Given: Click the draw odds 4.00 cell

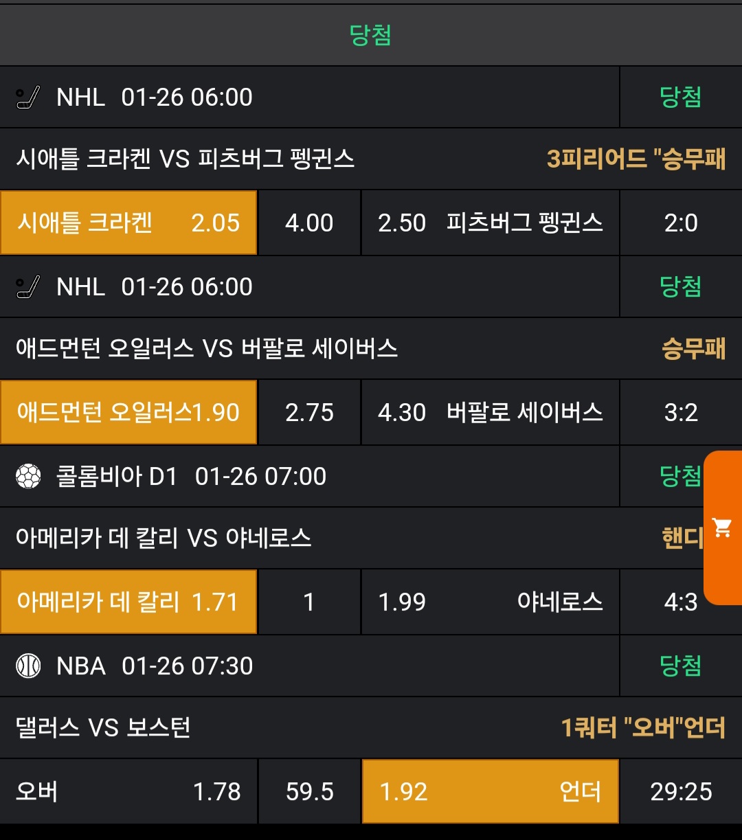Looking at the screenshot, I should pyautogui.click(x=309, y=223).
